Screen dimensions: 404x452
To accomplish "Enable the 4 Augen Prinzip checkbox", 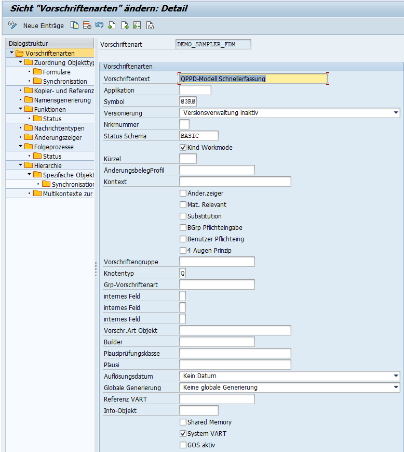I will pyautogui.click(x=183, y=251).
